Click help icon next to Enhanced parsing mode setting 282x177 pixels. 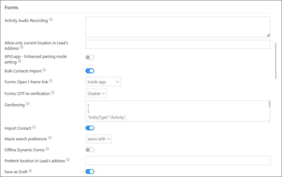click(x=20, y=61)
